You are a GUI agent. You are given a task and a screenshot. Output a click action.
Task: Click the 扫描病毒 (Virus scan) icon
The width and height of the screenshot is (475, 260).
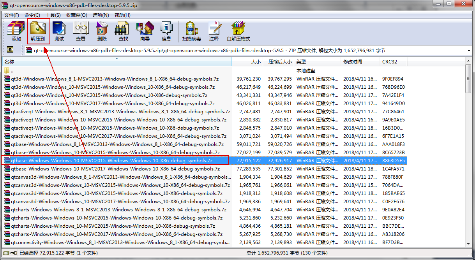tap(192, 31)
